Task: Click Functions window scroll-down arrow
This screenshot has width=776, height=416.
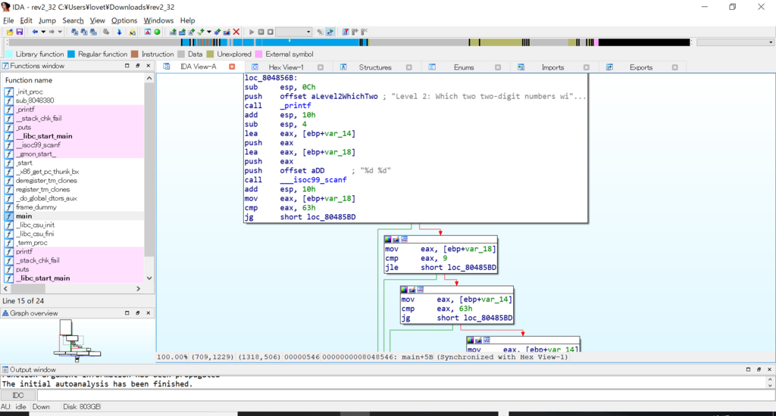Action: (x=149, y=278)
